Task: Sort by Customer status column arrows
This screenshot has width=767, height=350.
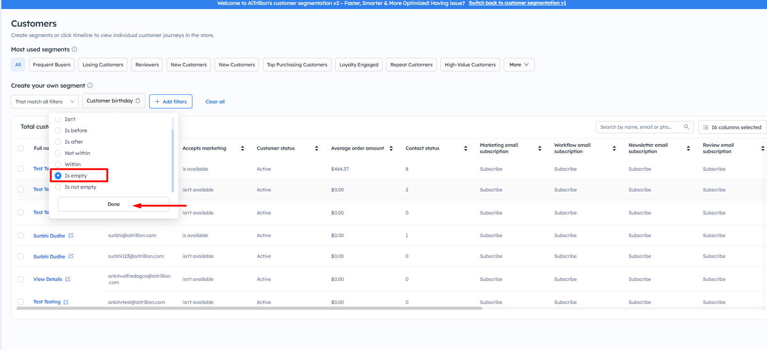Action: [316, 148]
